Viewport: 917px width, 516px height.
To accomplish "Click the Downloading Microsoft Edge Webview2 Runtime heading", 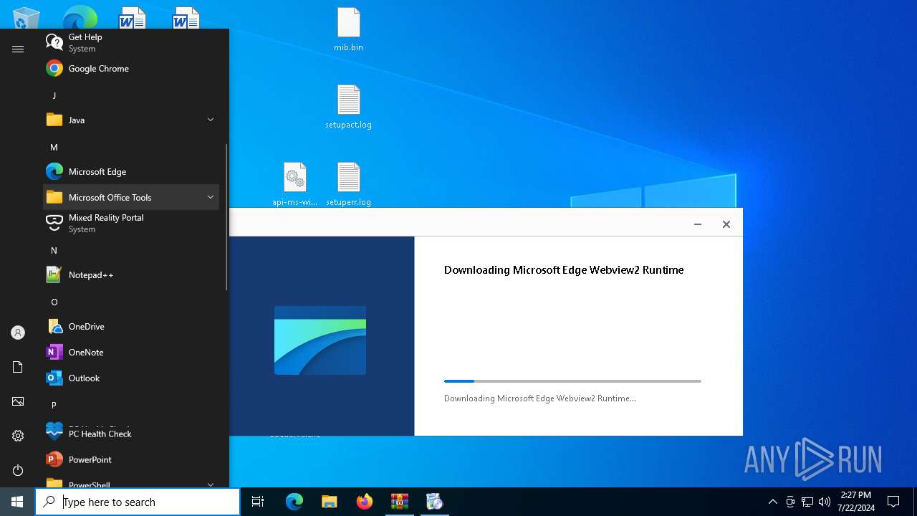I will (x=564, y=270).
